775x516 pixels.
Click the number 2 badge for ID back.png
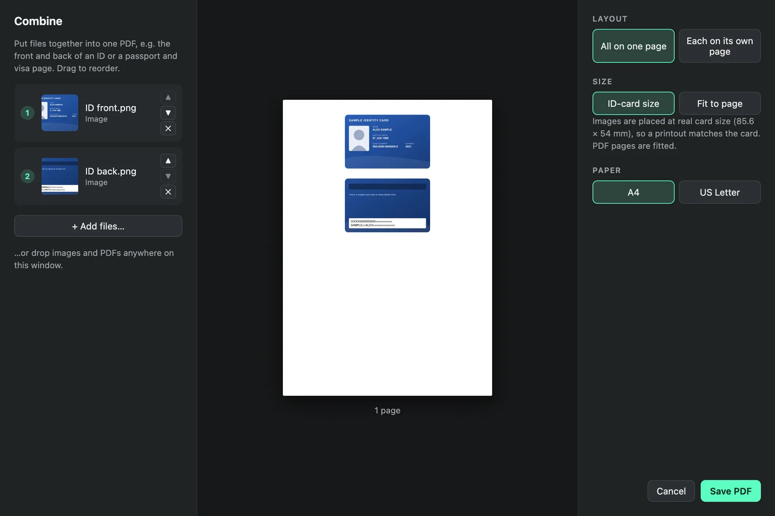tap(27, 176)
